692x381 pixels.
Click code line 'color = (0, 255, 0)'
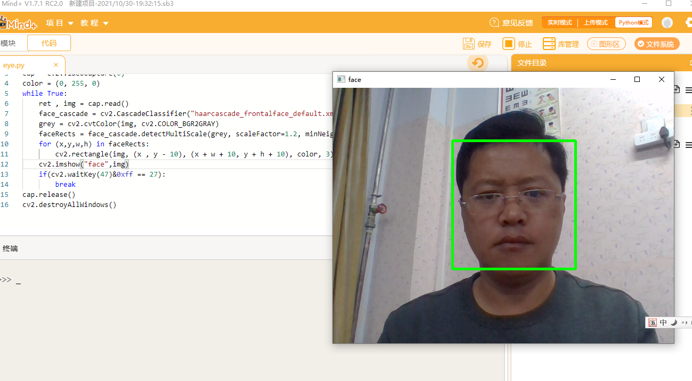(x=61, y=84)
